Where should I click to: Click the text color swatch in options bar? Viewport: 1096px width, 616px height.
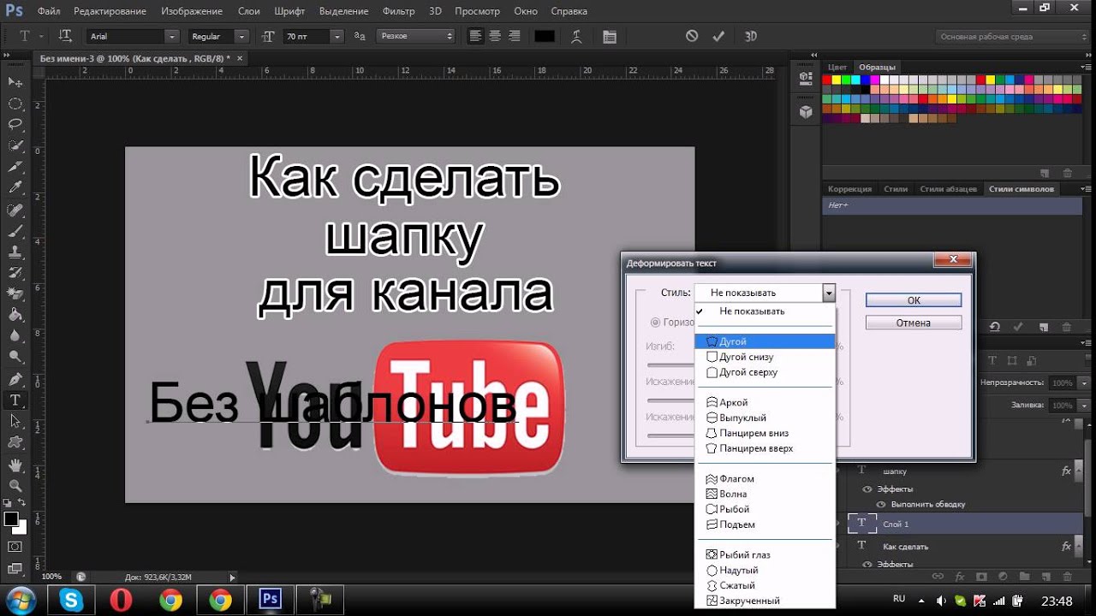point(545,36)
